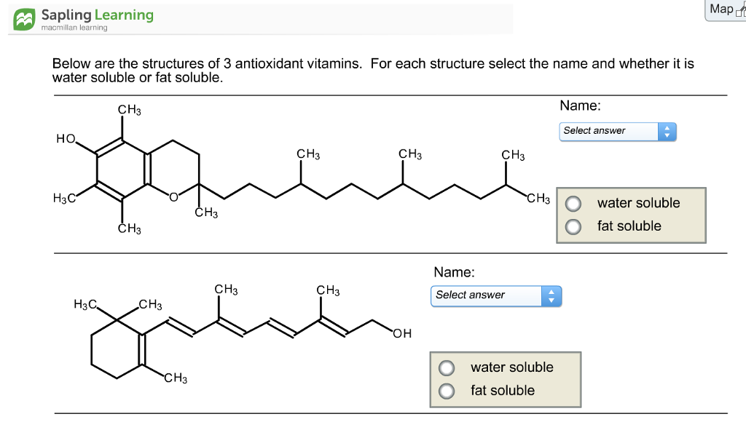Select water soluble for the first structure
The image size is (746, 430).
(x=573, y=204)
